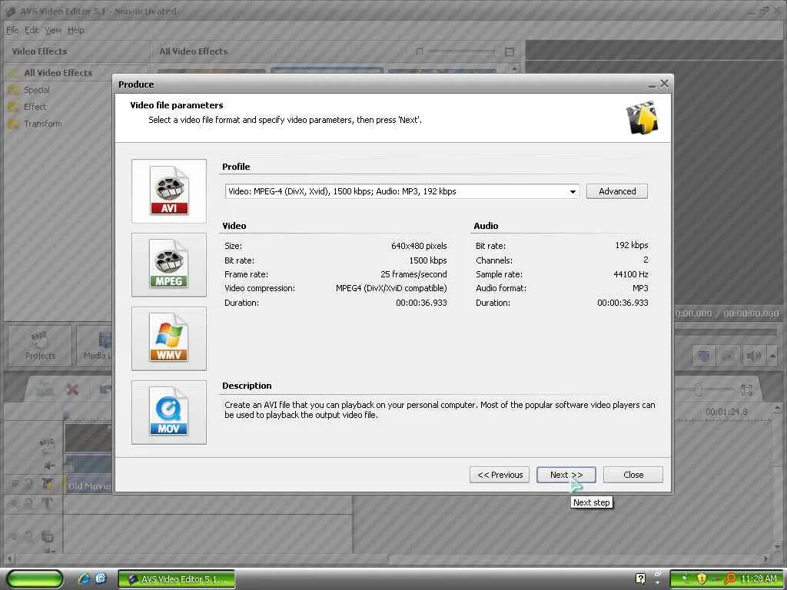
Task: Click the preview screen mode icon
Action: click(704, 356)
